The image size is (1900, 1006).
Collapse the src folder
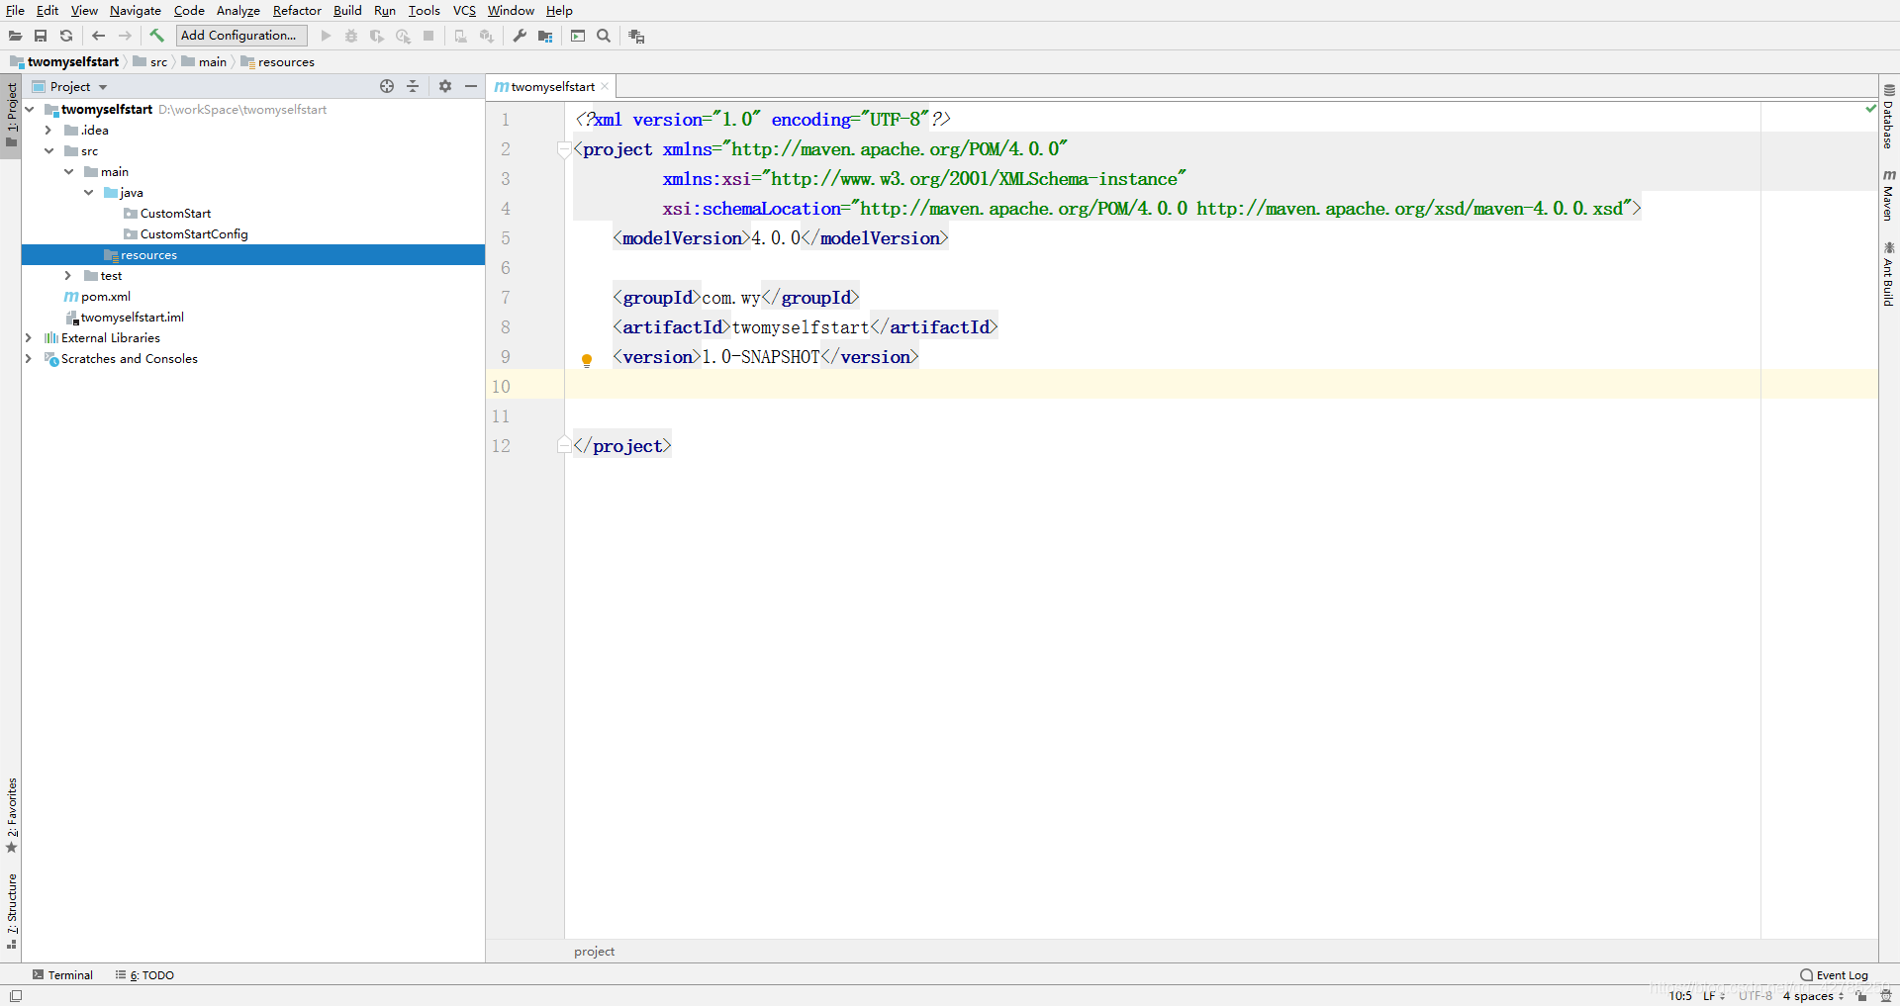[x=48, y=150]
